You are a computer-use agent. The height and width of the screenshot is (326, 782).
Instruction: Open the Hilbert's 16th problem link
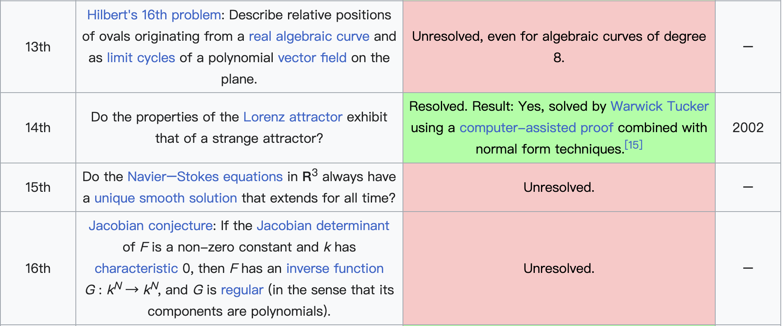154,15
